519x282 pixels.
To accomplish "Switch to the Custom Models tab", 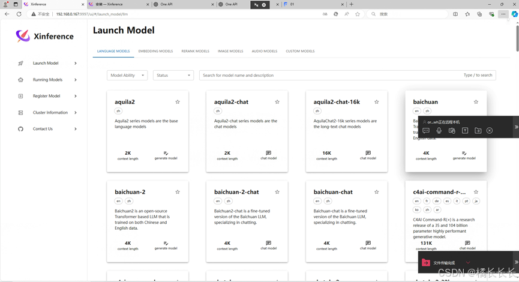I will click(x=300, y=52).
